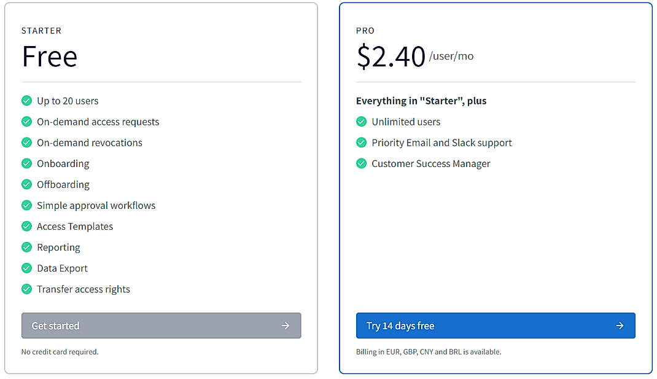Image resolution: width=657 pixels, height=379 pixels.
Task: Click the billing currencies note under PRO button
Action: point(428,351)
